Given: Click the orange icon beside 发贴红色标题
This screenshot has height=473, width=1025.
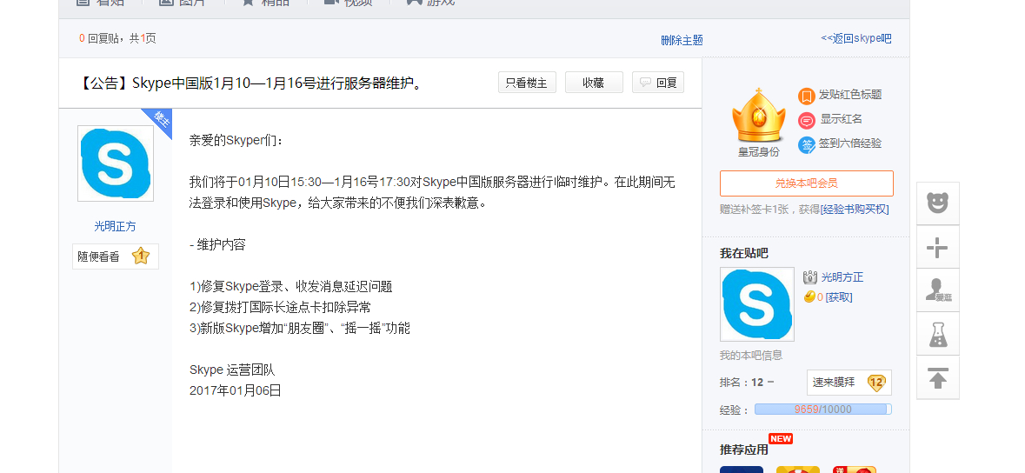Looking at the screenshot, I should [x=807, y=97].
